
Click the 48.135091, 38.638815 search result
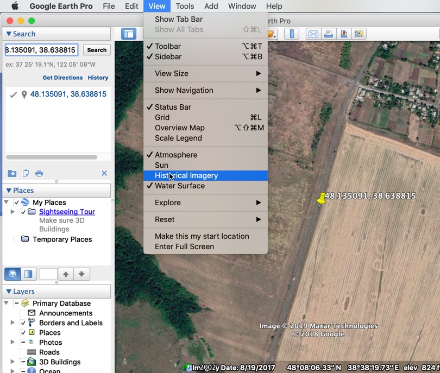[x=68, y=94]
